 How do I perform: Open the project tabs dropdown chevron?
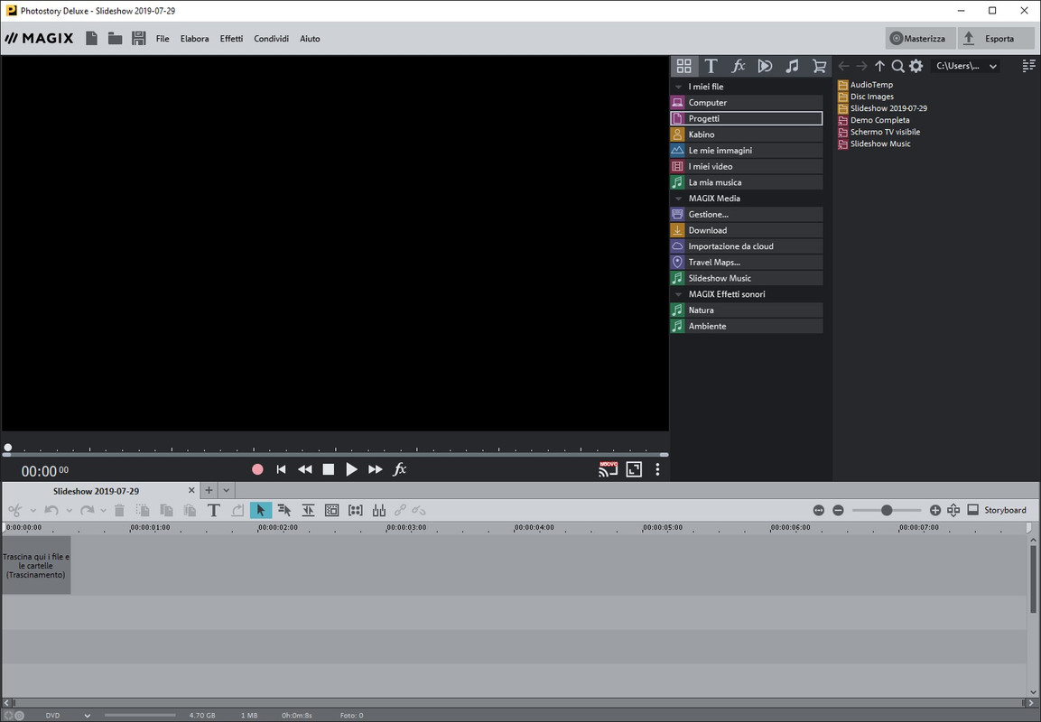point(227,490)
